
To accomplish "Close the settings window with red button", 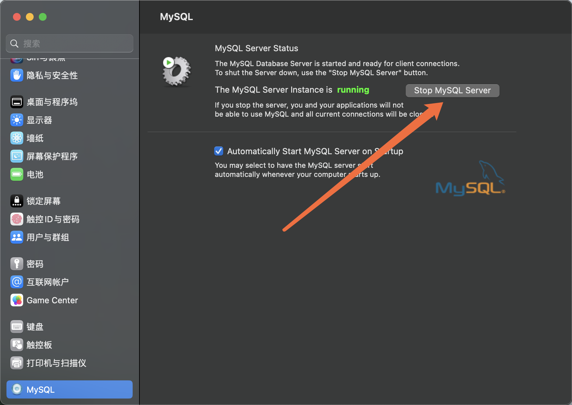I will click(17, 17).
